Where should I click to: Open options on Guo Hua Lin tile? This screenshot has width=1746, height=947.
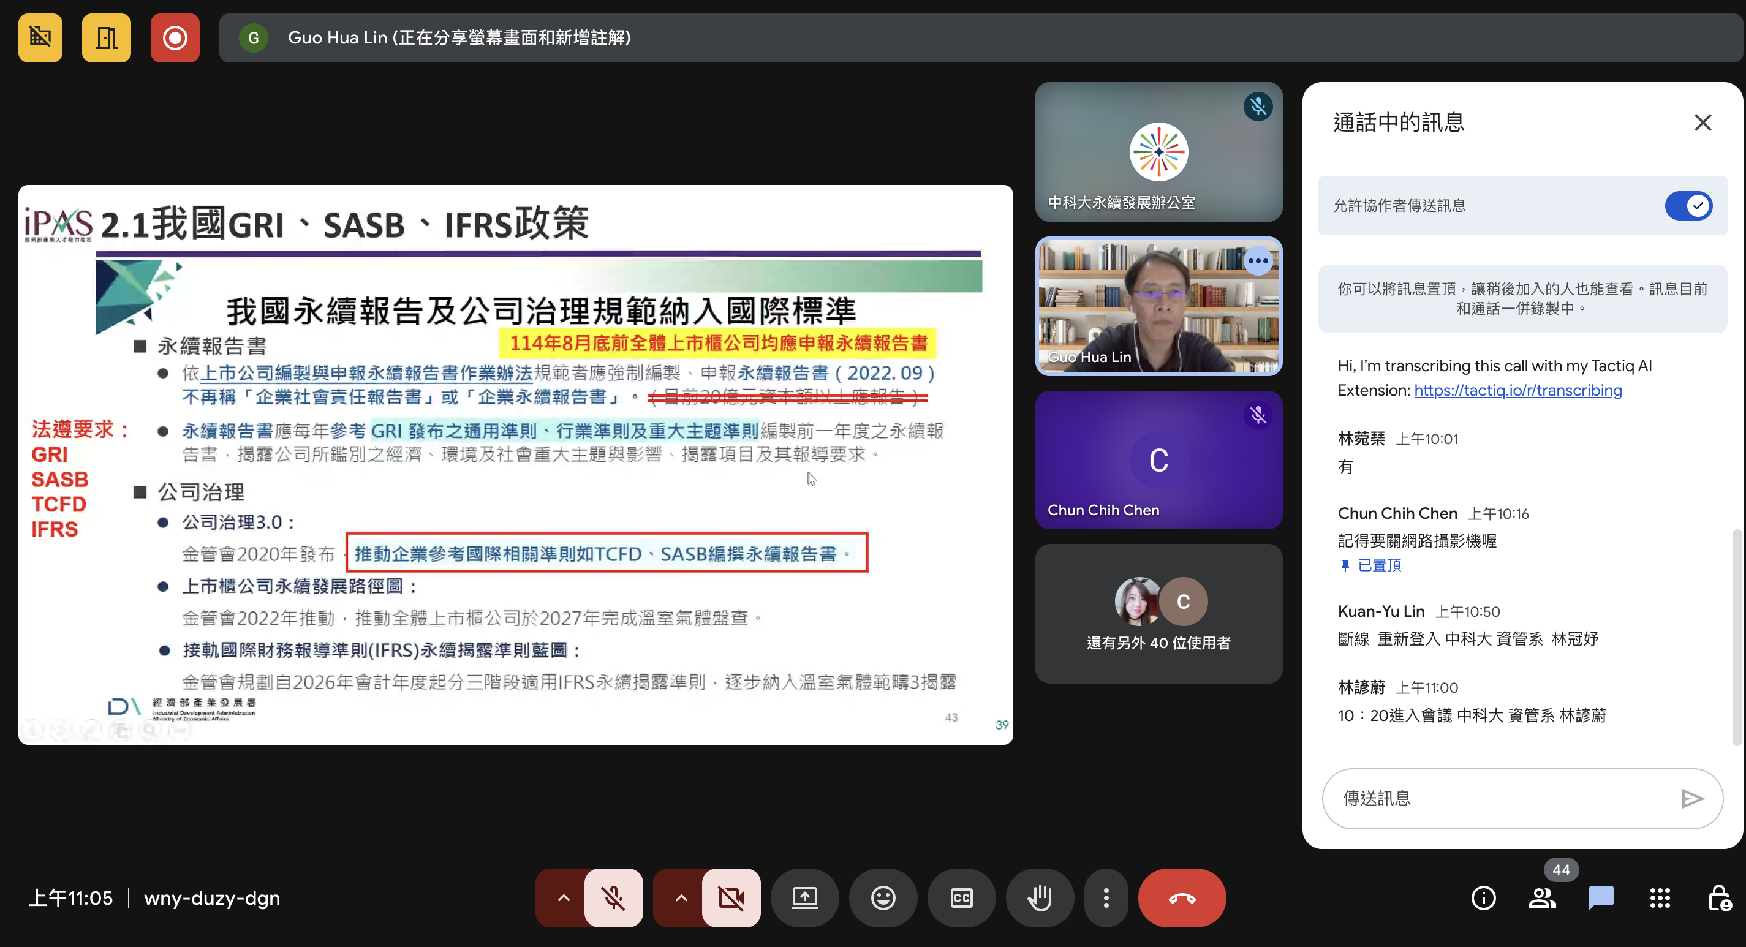click(1258, 261)
